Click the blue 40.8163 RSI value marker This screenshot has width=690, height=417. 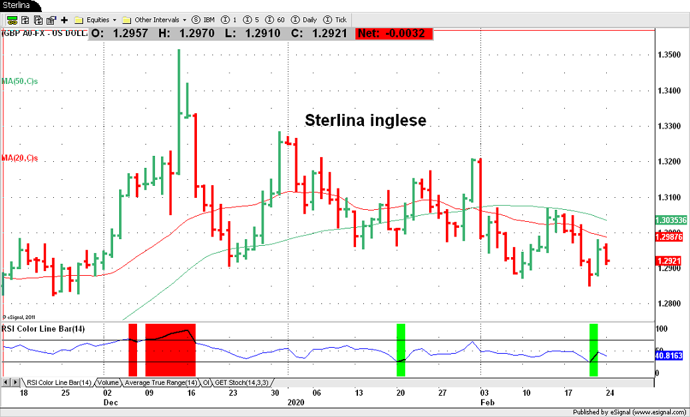[669, 355]
